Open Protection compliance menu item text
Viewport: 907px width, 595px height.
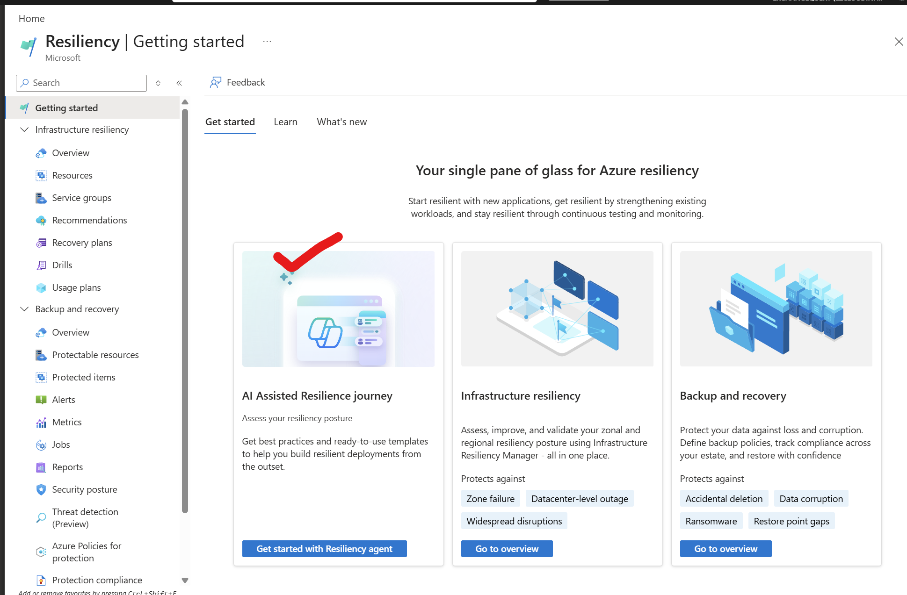97,580
